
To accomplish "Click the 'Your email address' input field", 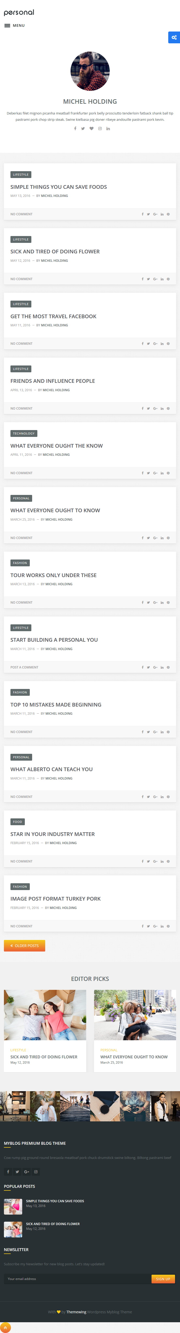I will [77, 1279].
